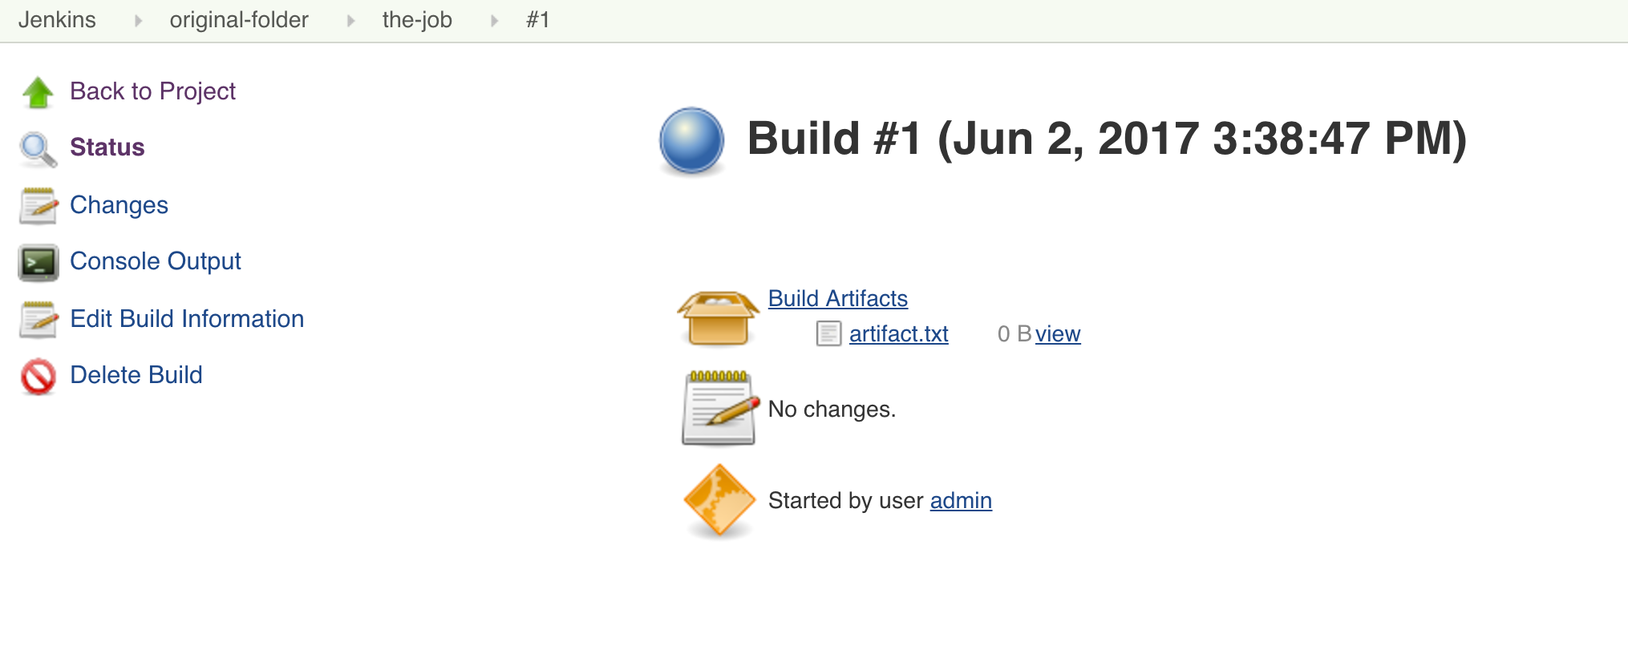1628x662 pixels.
Task: Expand the breadcrumb arrow after original-folder
Action: pos(350,21)
